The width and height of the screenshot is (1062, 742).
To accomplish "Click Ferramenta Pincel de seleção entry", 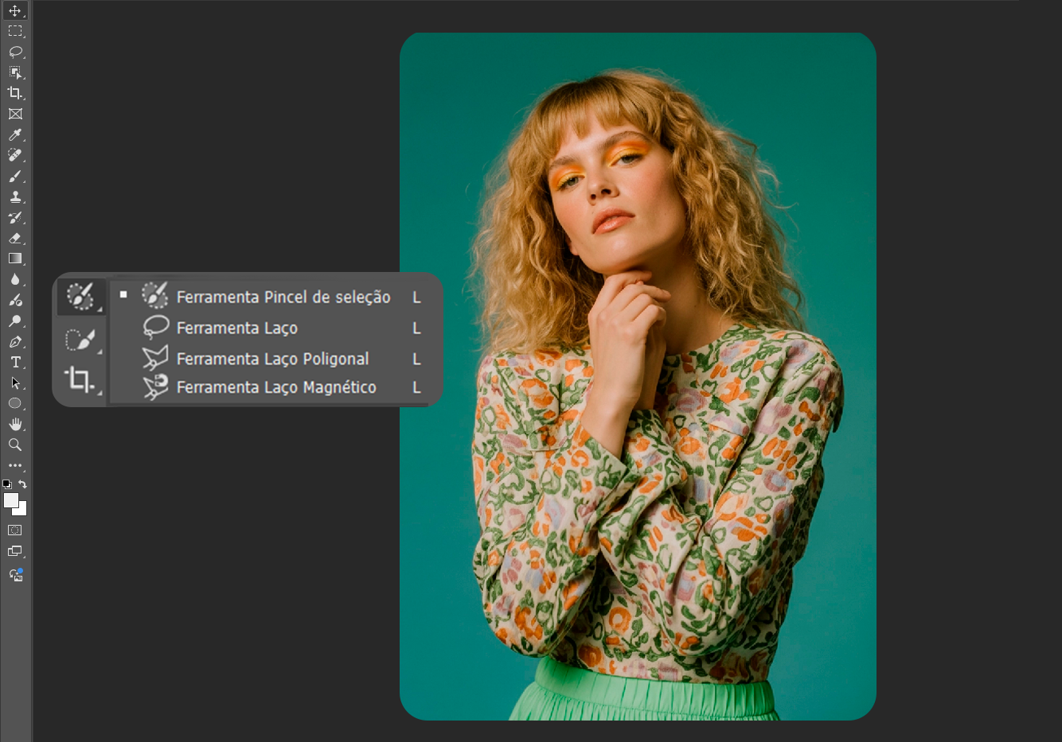I will coord(283,297).
